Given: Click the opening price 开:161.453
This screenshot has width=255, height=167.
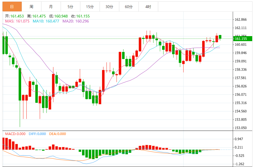Looking at the screenshot, I should 14,16.
